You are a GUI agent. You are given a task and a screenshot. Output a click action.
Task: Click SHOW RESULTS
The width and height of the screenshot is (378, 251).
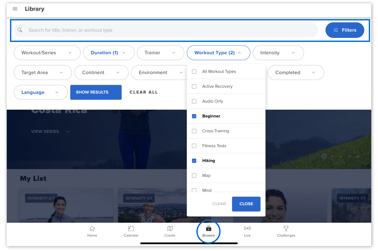[96, 92]
